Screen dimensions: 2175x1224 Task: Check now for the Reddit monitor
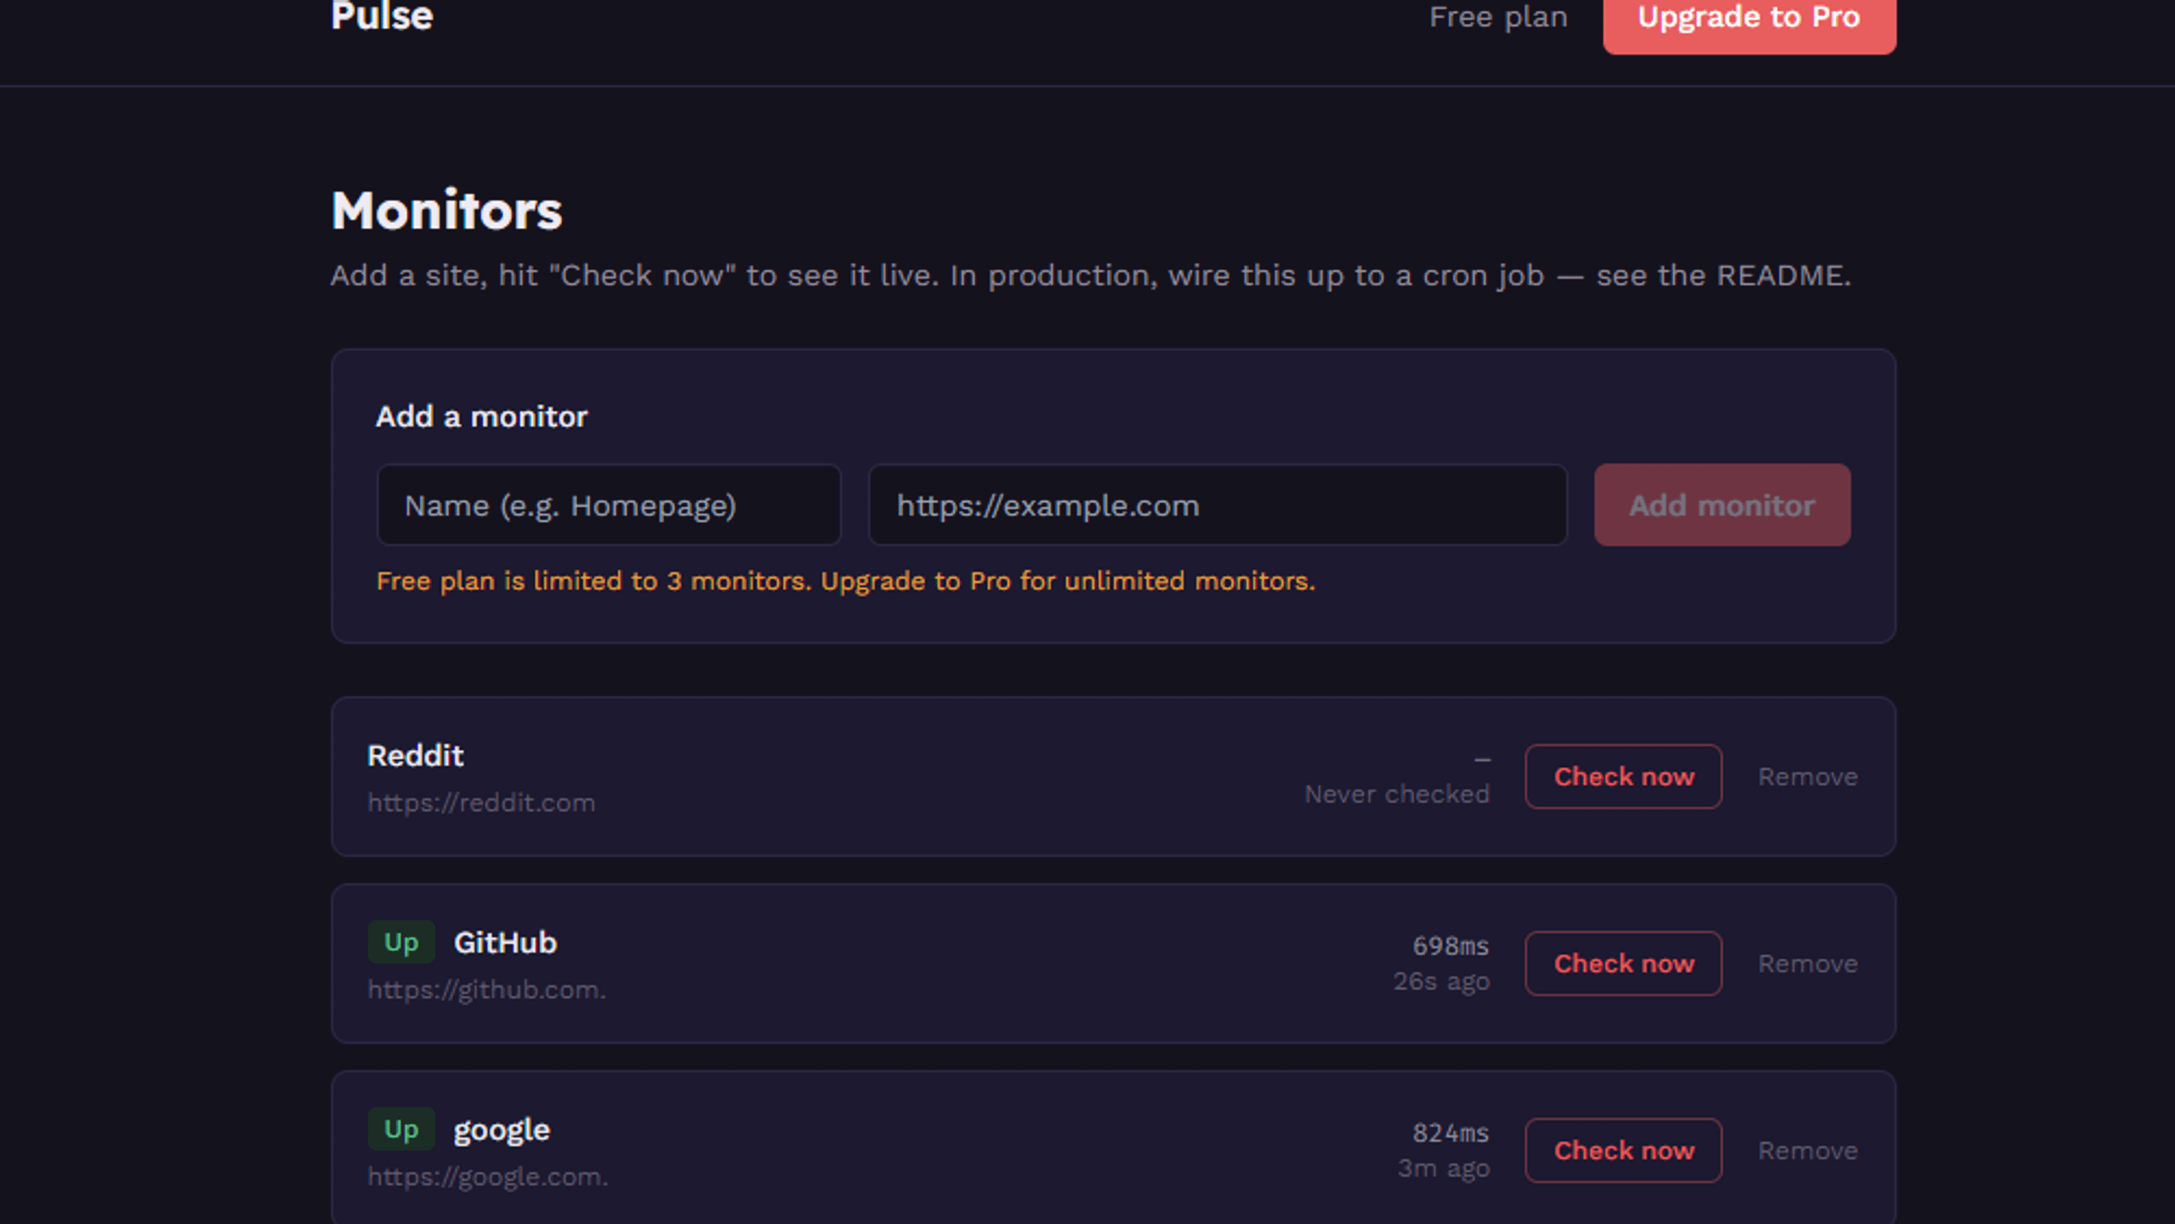click(1623, 776)
